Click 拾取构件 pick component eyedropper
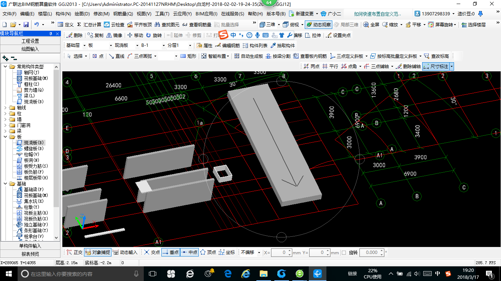This screenshot has height=281, width=501. 283,46
